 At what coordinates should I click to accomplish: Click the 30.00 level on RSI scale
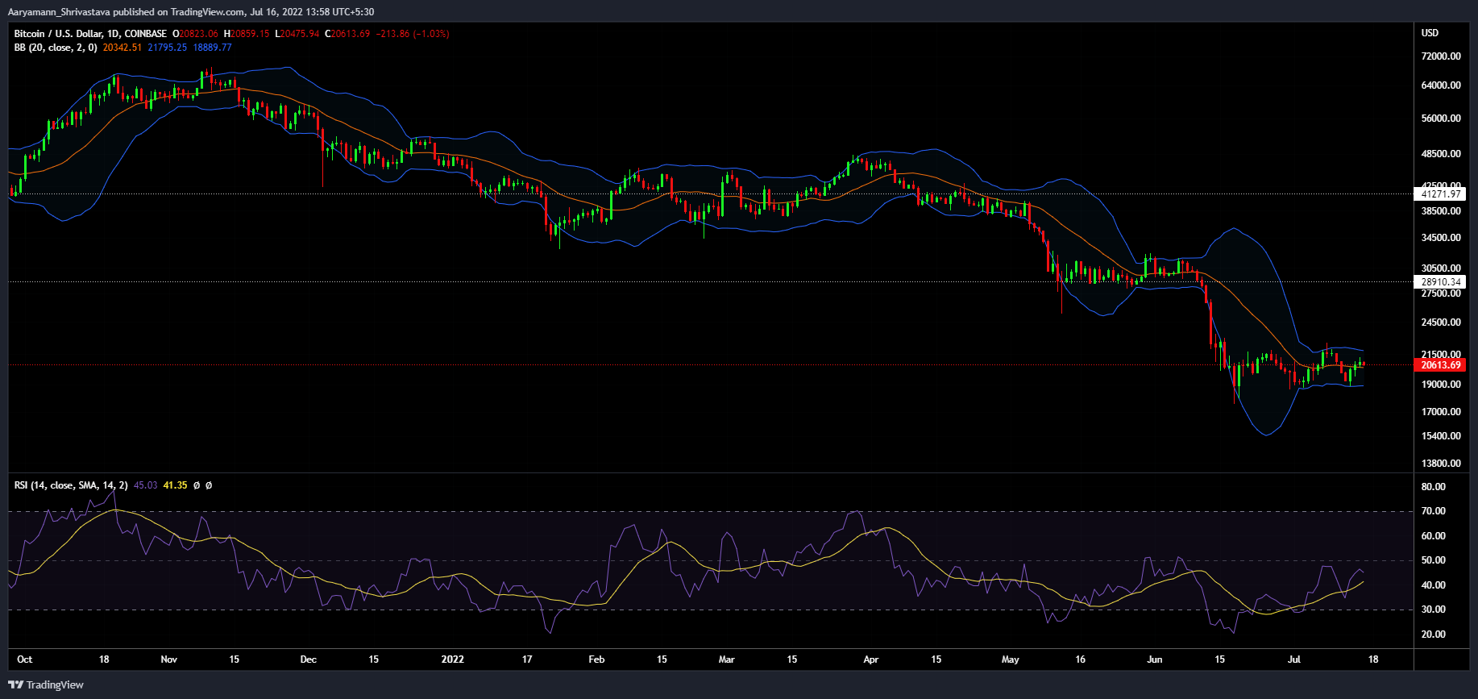[1433, 610]
